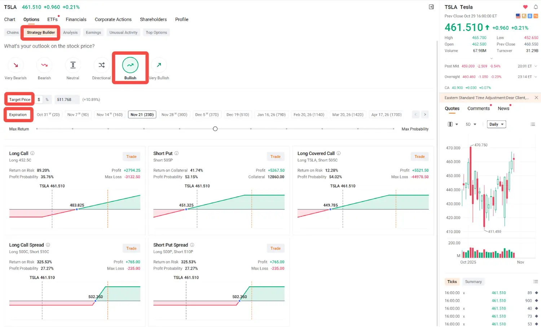Switch to Strategy Builder sub-tab

(x=41, y=32)
